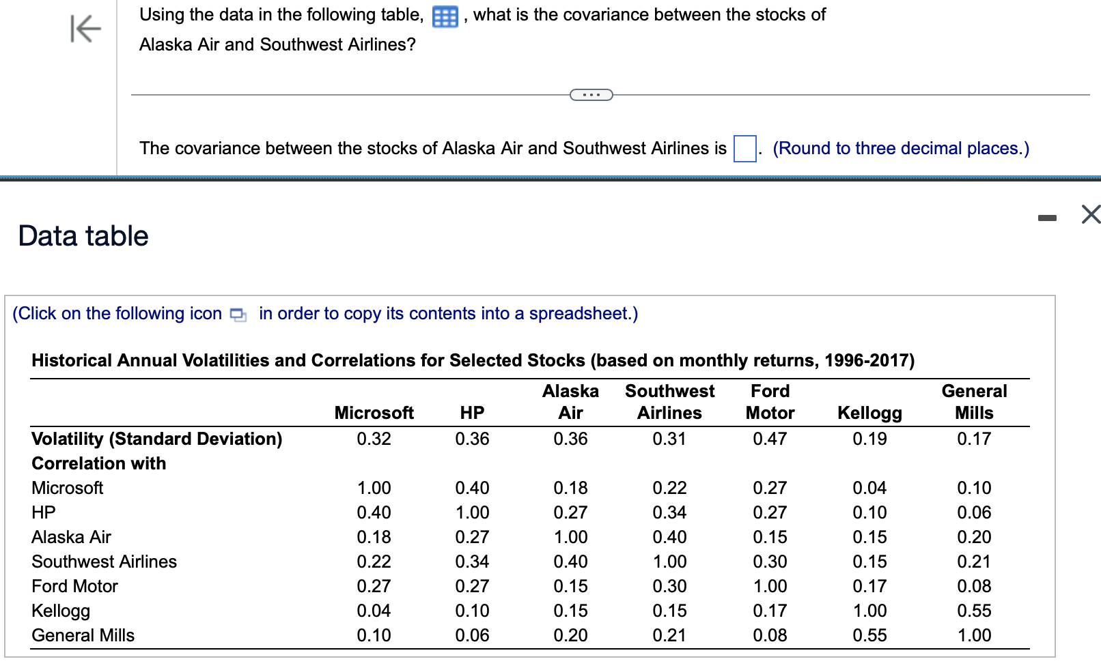The height and width of the screenshot is (670, 1101).
Task: Click the covariance answer input box
Action: [x=744, y=148]
